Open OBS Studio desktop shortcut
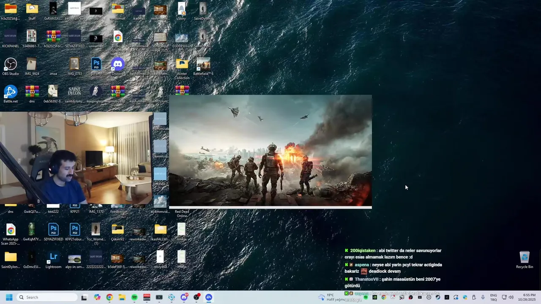 point(11,67)
